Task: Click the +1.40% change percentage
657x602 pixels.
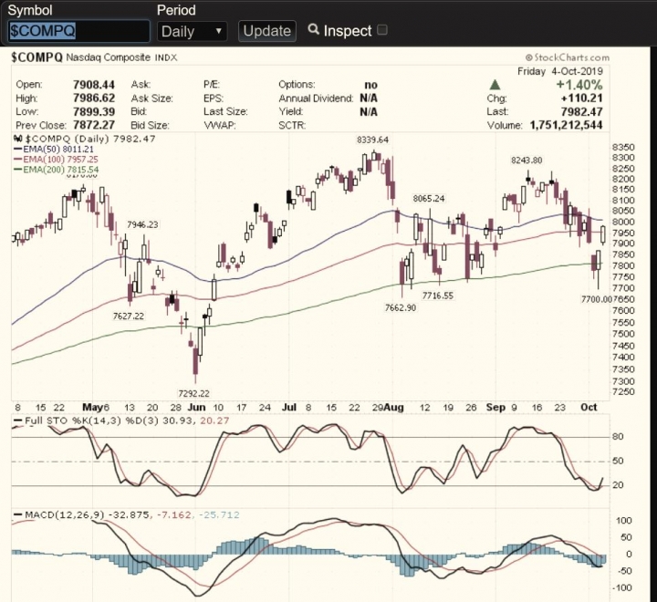Action: (579, 85)
